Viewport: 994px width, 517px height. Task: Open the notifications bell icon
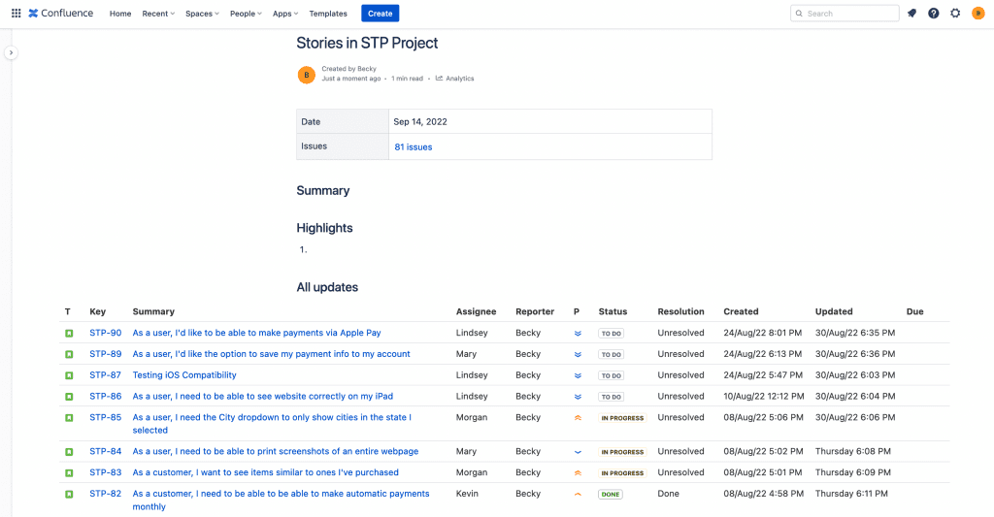[x=912, y=14]
